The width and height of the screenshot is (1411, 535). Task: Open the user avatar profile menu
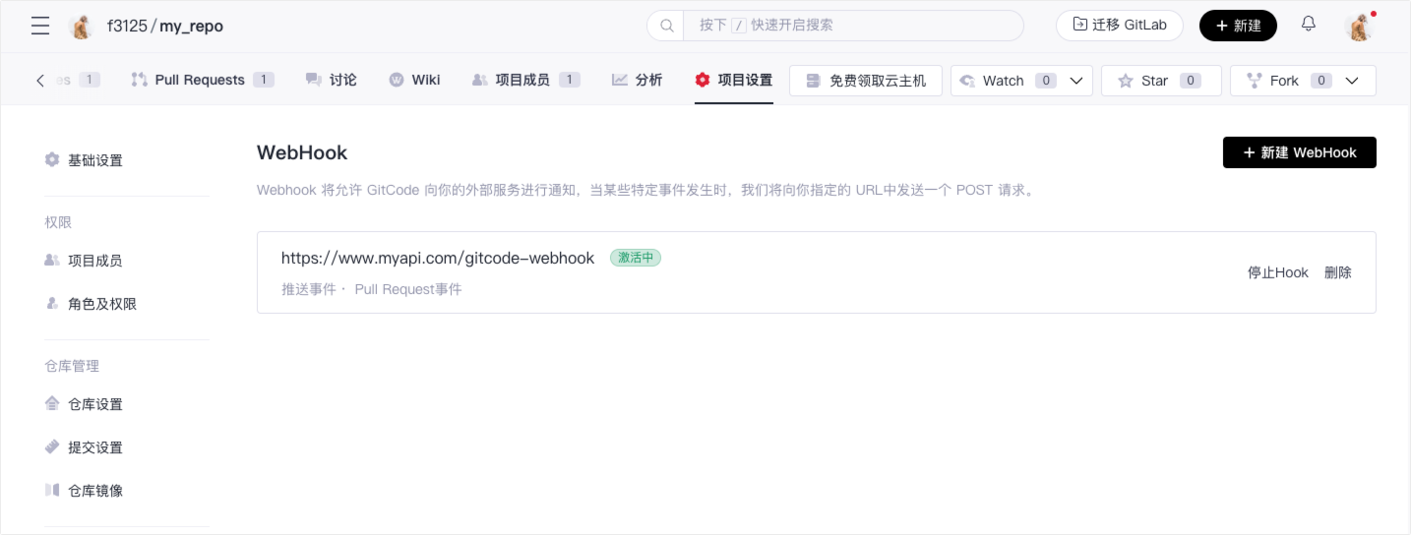click(1360, 27)
